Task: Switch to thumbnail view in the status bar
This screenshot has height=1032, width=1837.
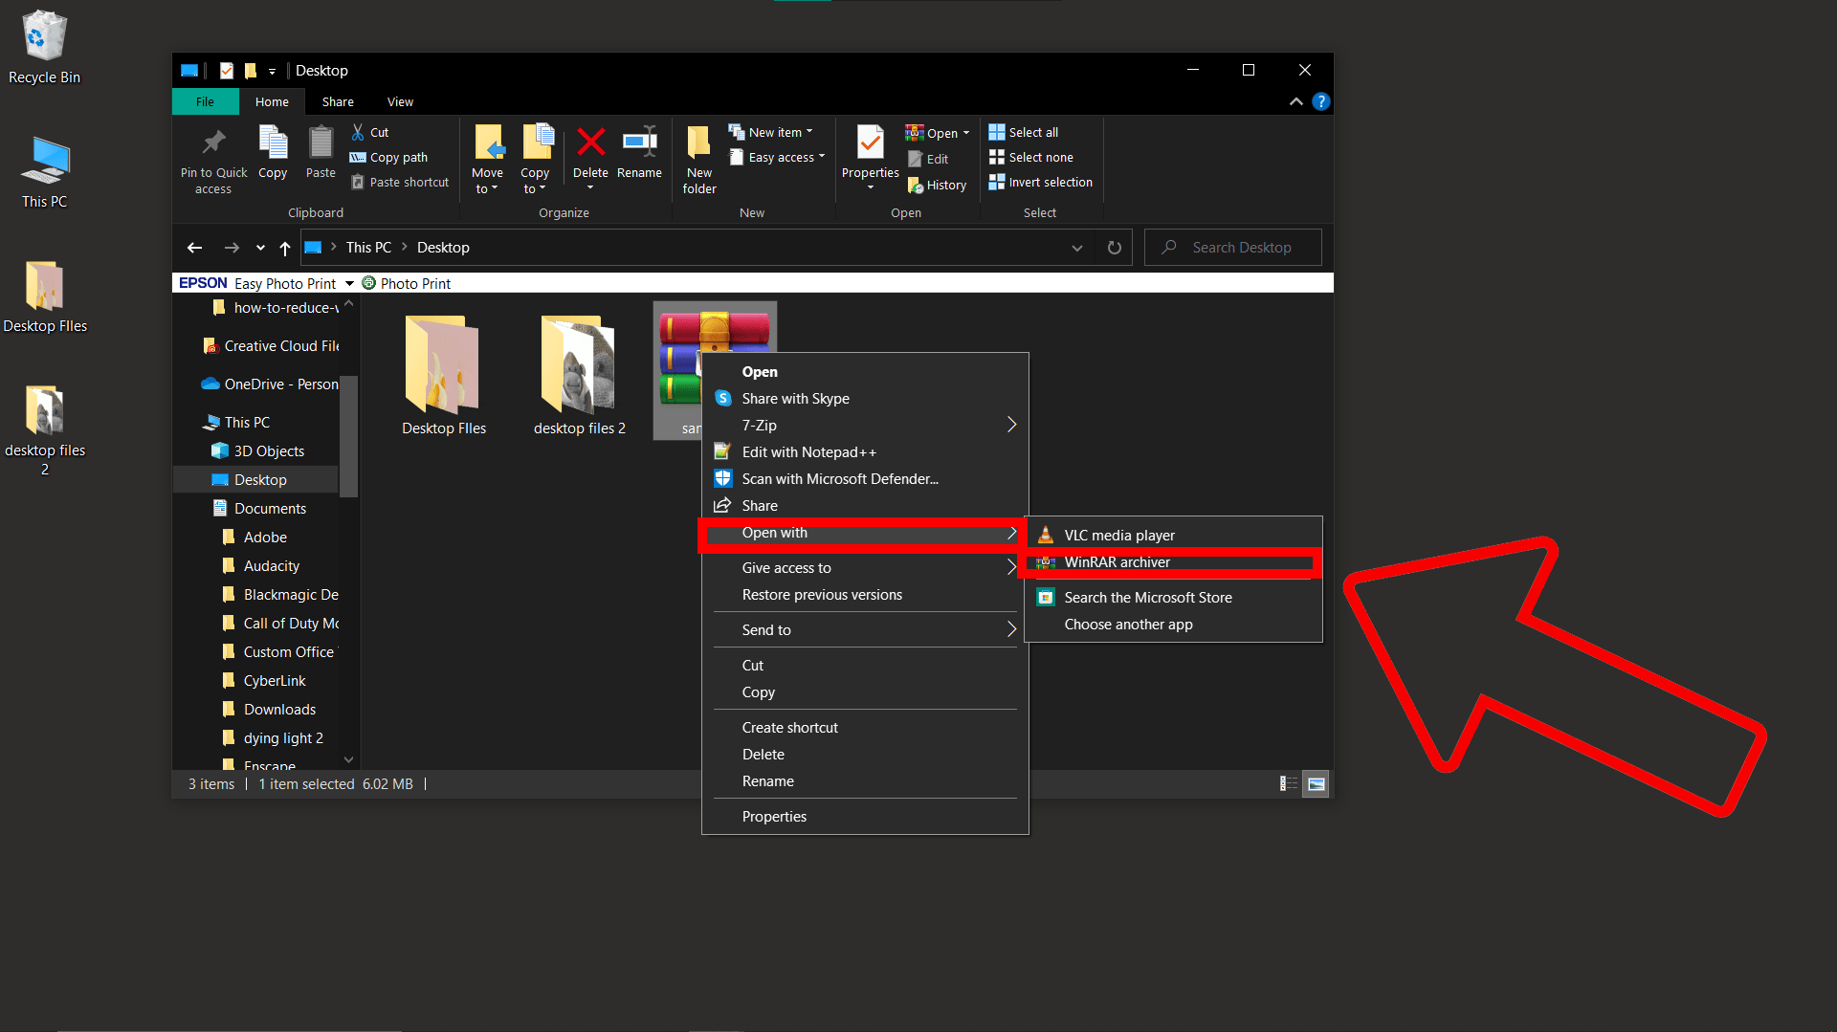Action: click(1316, 783)
